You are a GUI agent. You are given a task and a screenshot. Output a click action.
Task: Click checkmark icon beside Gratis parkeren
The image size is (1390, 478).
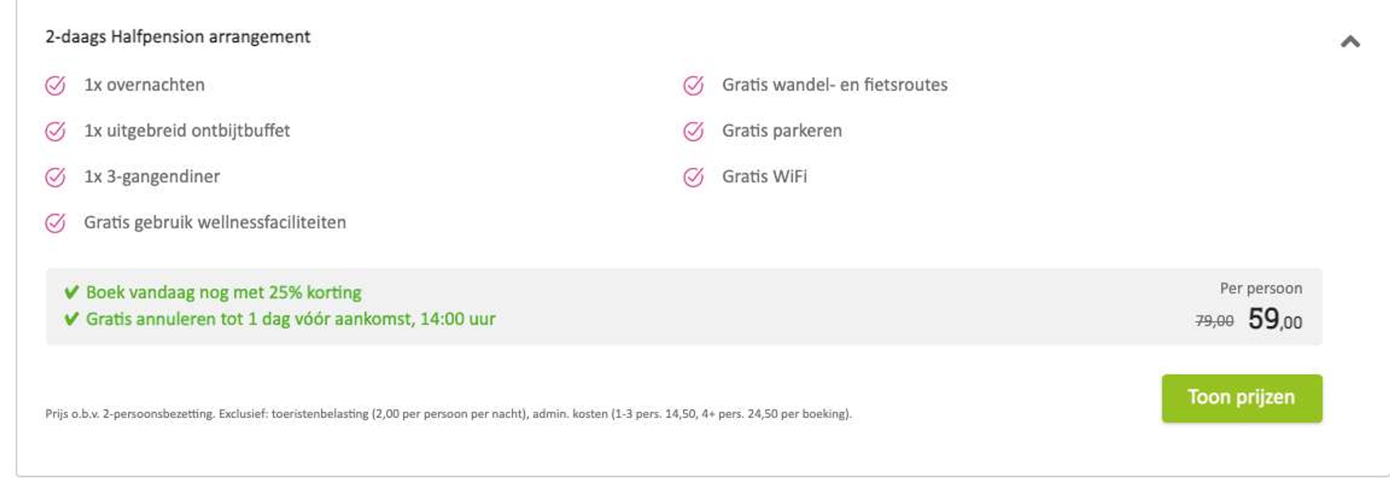(x=694, y=131)
